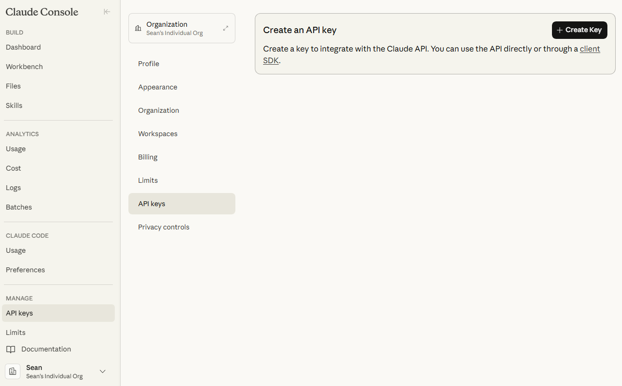
Task: Click Sean's organization avatar icon
Action: [x=12, y=371]
